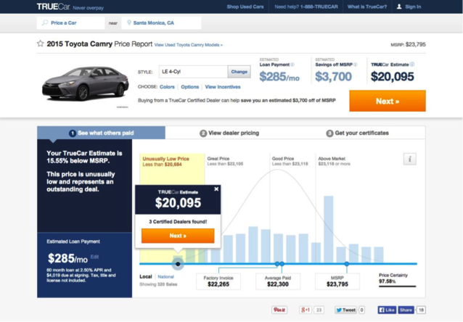463x322 pixels.
Task: Click the TrueCar Estimate slider handle
Action: (x=179, y=264)
